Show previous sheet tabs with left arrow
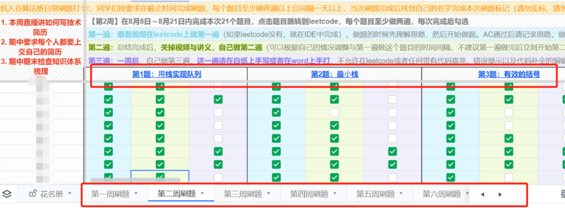This screenshot has width=565, height=208. coord(482,194)
